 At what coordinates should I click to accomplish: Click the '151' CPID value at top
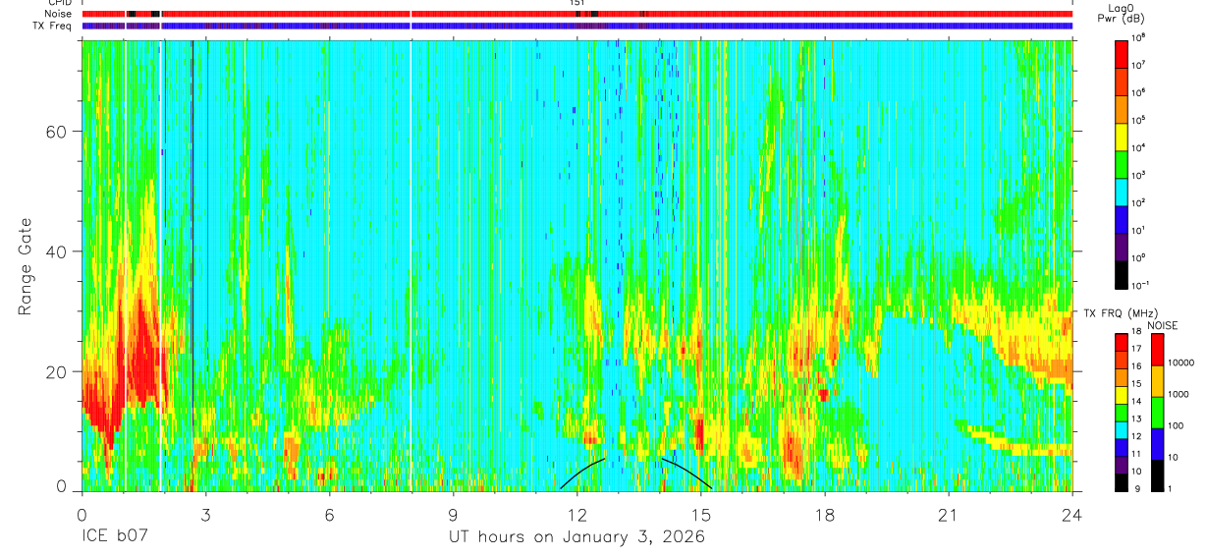coord(576,3)
